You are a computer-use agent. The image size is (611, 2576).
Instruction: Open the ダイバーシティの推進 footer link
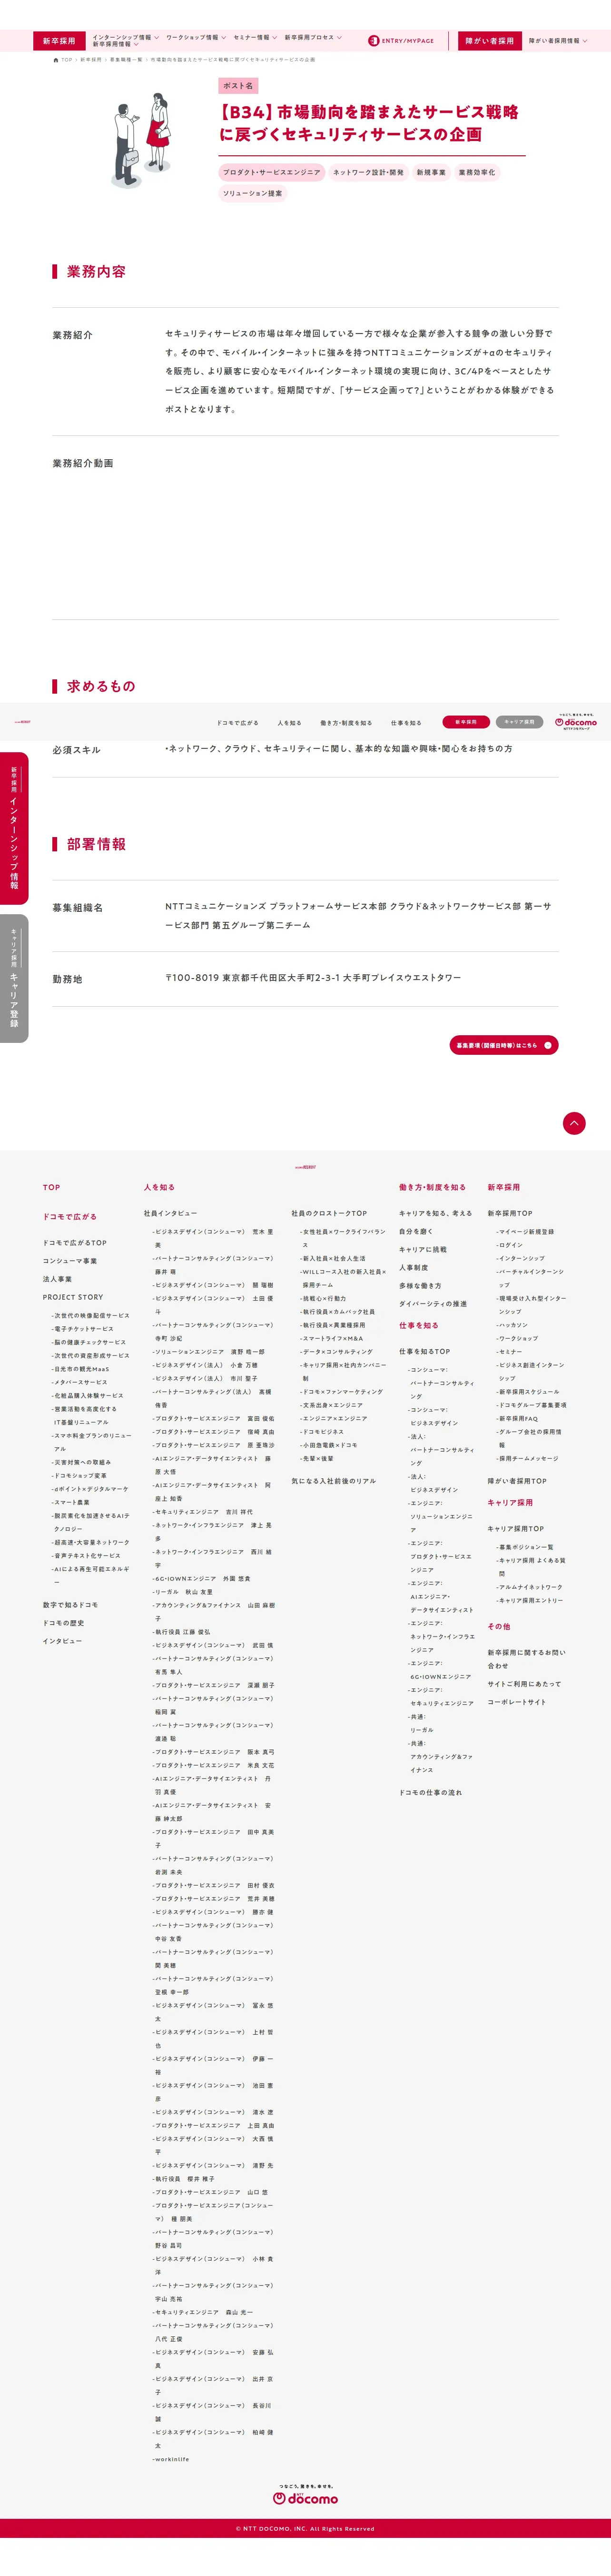pyautogui.click(x=434, y=1304)
